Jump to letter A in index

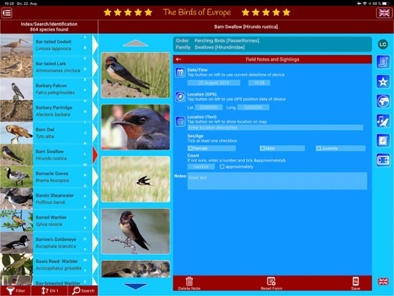[x=85, y=37]
